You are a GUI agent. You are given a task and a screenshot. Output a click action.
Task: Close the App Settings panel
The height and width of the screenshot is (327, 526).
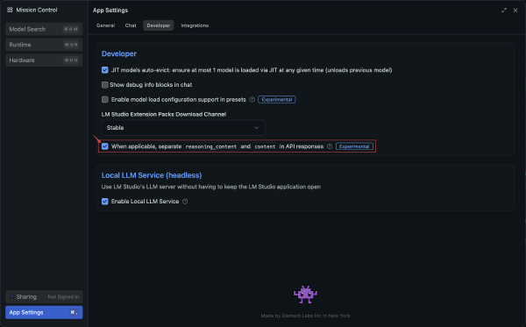click(515, 11)
